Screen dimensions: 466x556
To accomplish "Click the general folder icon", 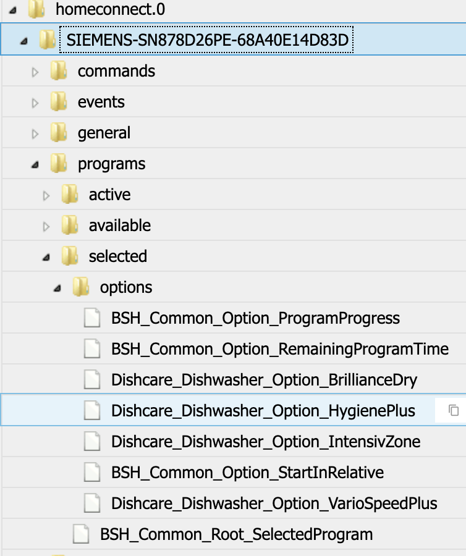I will 59,132.
